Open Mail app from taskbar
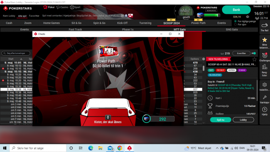 tap(110, 148)
